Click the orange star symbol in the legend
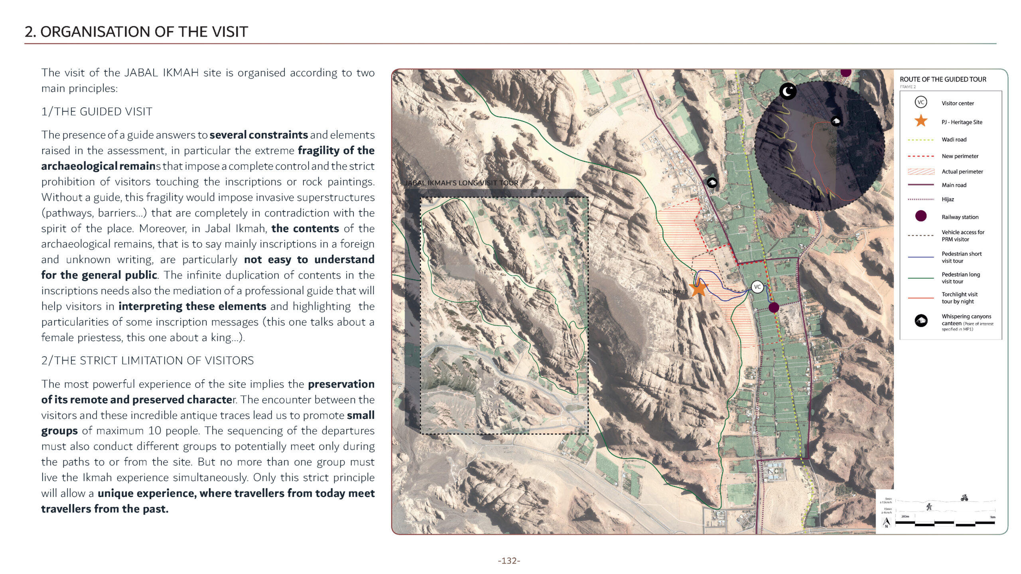This screenshot has height=574, width=1021. [x=920, y=121]
